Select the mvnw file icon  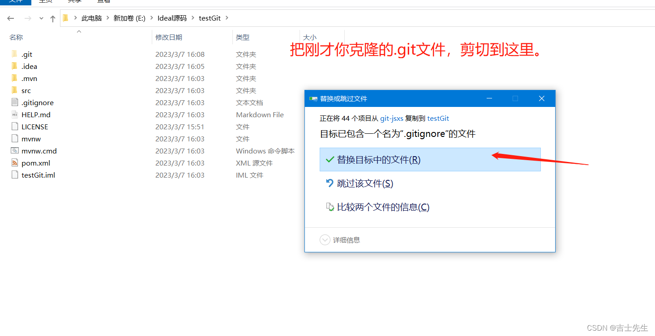tap(14, 139)
